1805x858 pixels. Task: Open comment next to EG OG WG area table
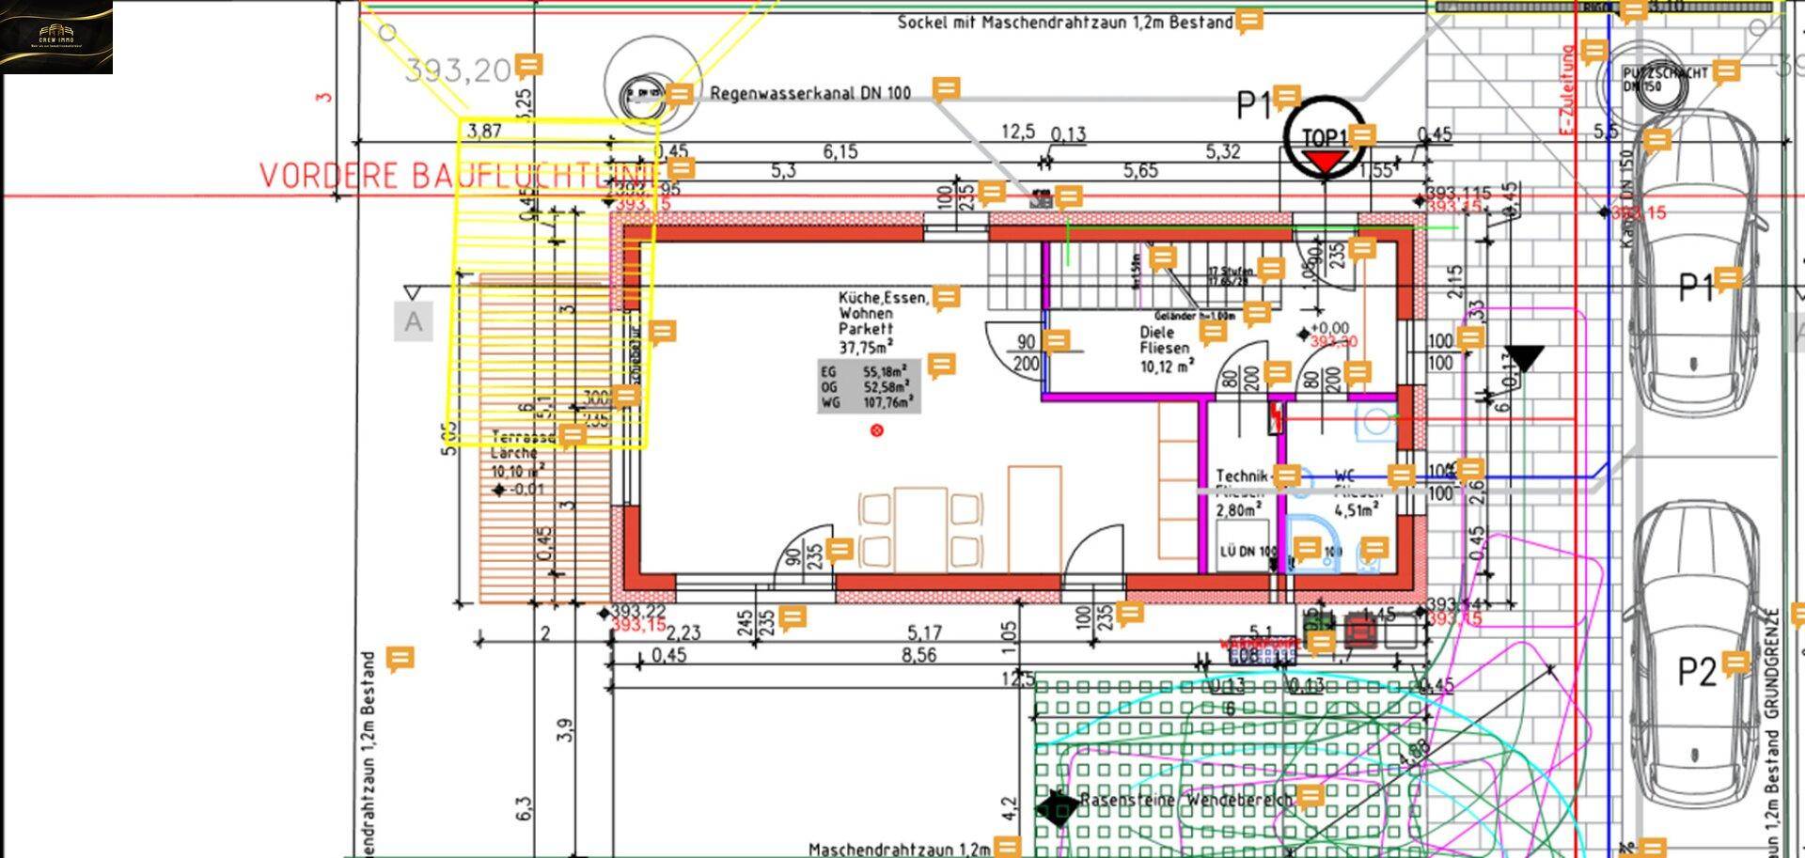[941, 366]
